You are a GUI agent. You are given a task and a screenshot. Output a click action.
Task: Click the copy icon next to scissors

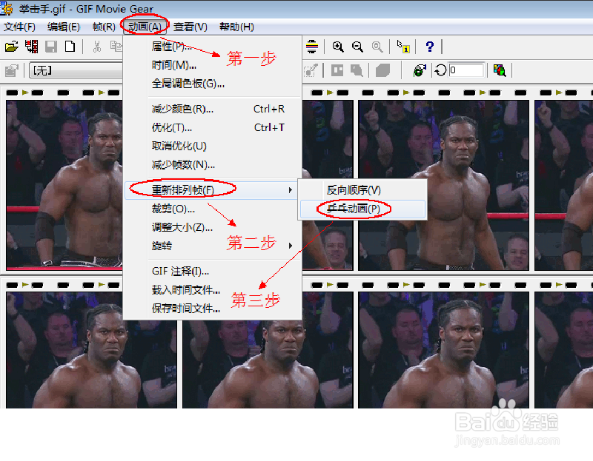click(116, 47)
